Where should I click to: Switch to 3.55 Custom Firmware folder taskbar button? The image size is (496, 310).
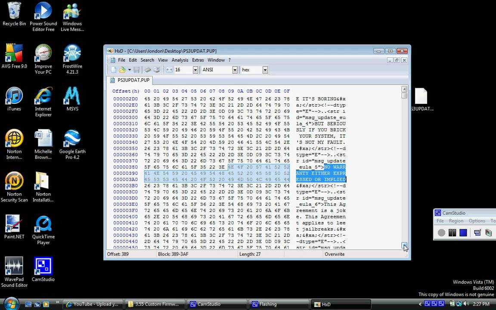(x=154, y=304)
